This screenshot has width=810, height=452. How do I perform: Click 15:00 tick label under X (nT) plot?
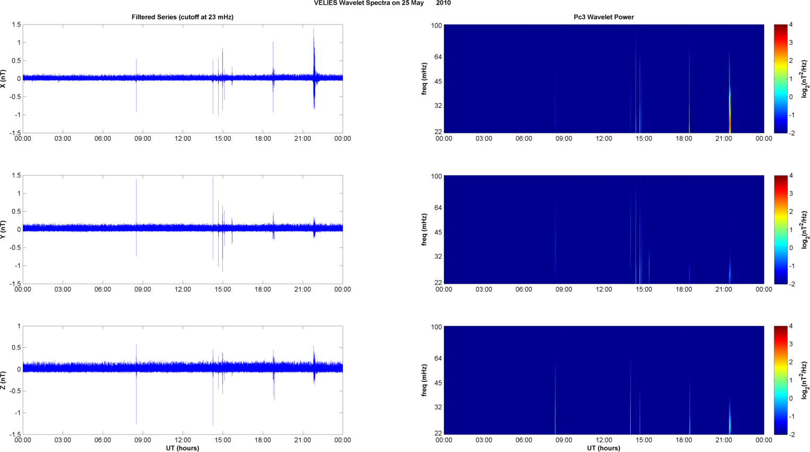pyautogui.click(x=222, y=139)
